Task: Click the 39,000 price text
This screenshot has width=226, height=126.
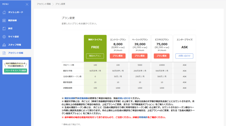Action: (x=140, y=44)
